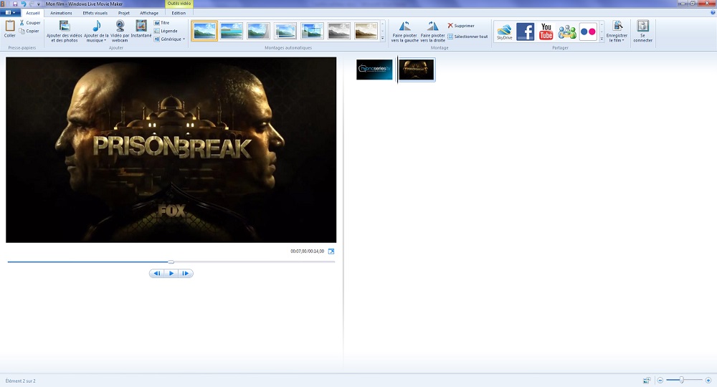Select sepia montage theme
Screen dimensions: 717x387
tap(366, 31)
